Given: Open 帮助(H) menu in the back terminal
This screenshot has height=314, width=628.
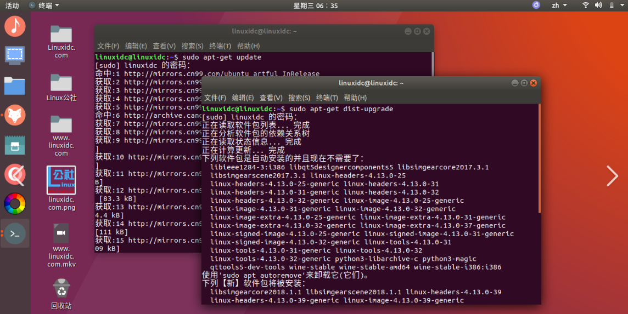Looking at the screenshot, I should pos(248,46).
